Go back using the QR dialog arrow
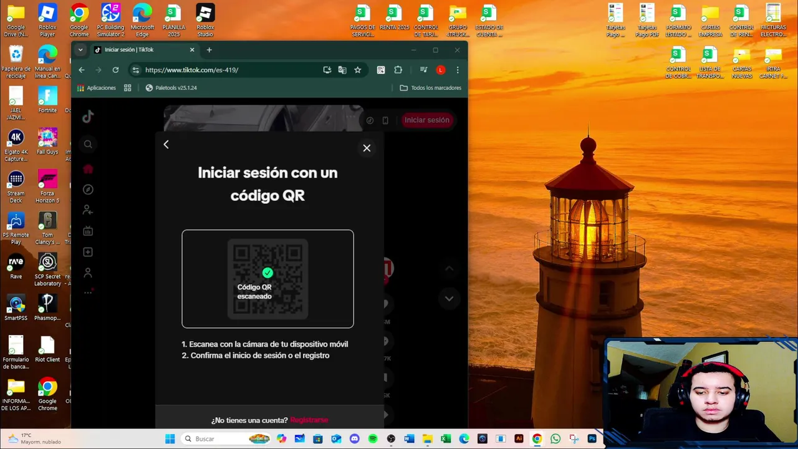This screenshot has width=798, height=449. [x=166, y=145]
